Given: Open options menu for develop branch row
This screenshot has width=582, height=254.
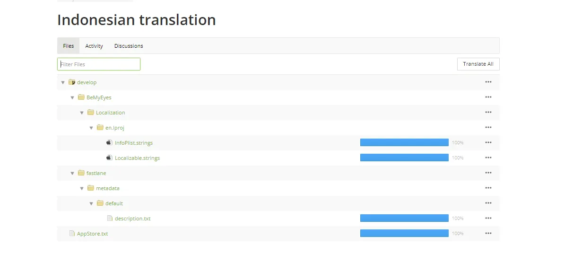Looking at the screenshot, I should 488,82.
